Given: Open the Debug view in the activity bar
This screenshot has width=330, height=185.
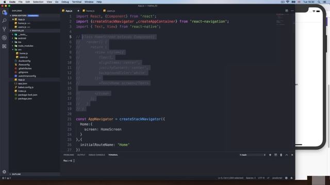Looking at the screenshot, I should (x=5, y=38).
